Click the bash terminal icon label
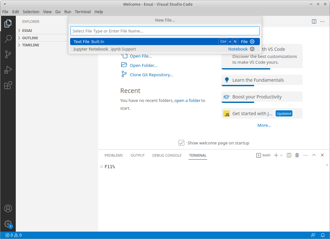 tap(263, 155)
